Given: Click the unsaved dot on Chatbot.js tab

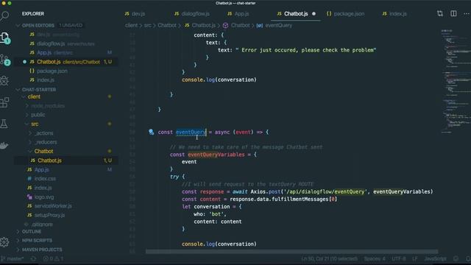Looking at the screenshot, I should 314,14.
